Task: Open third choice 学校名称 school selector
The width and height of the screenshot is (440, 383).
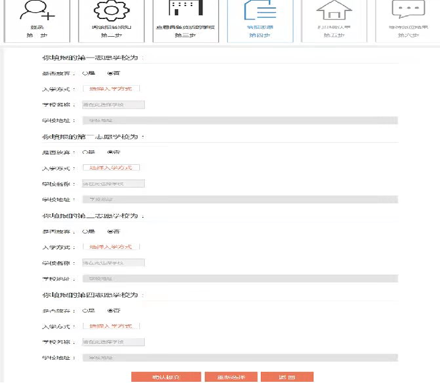Action: [x=114, y=263]
